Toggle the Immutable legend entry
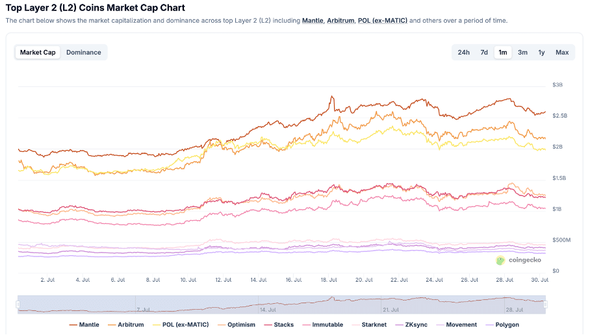The width and height of the screenshot is (590, 335). (x=323, y=325)
